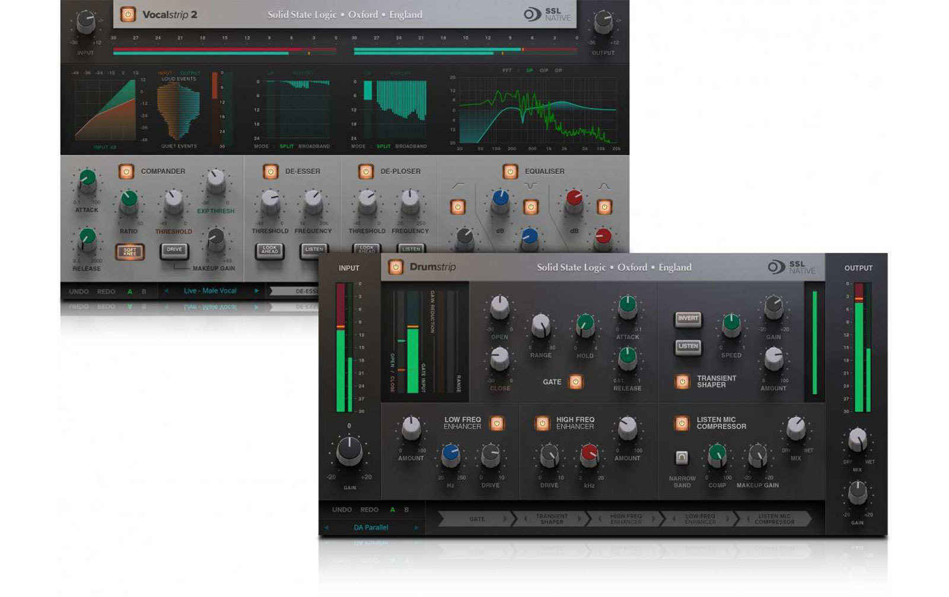Toggle the notch band power icon in Equaliser
Viewport: 949px width, 597px height.
coord(531,207)
